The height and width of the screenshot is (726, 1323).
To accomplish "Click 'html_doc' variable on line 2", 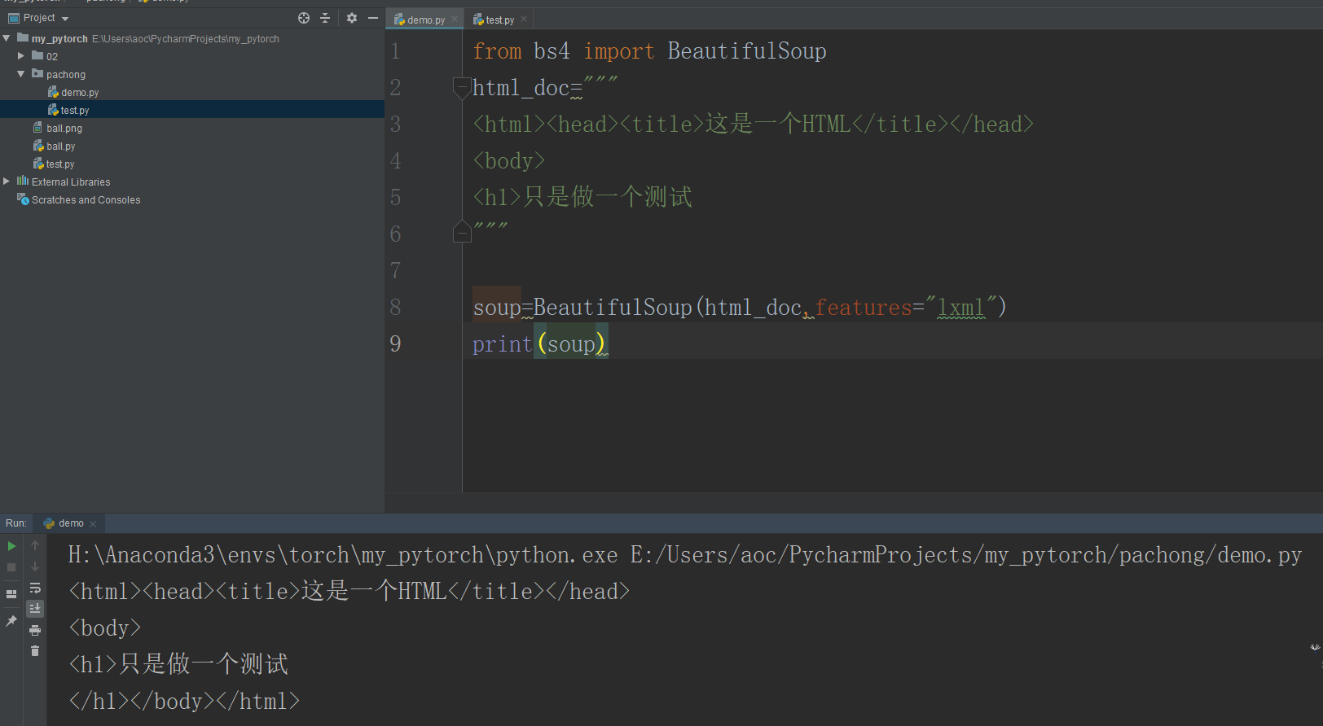I will coord(521,88).
